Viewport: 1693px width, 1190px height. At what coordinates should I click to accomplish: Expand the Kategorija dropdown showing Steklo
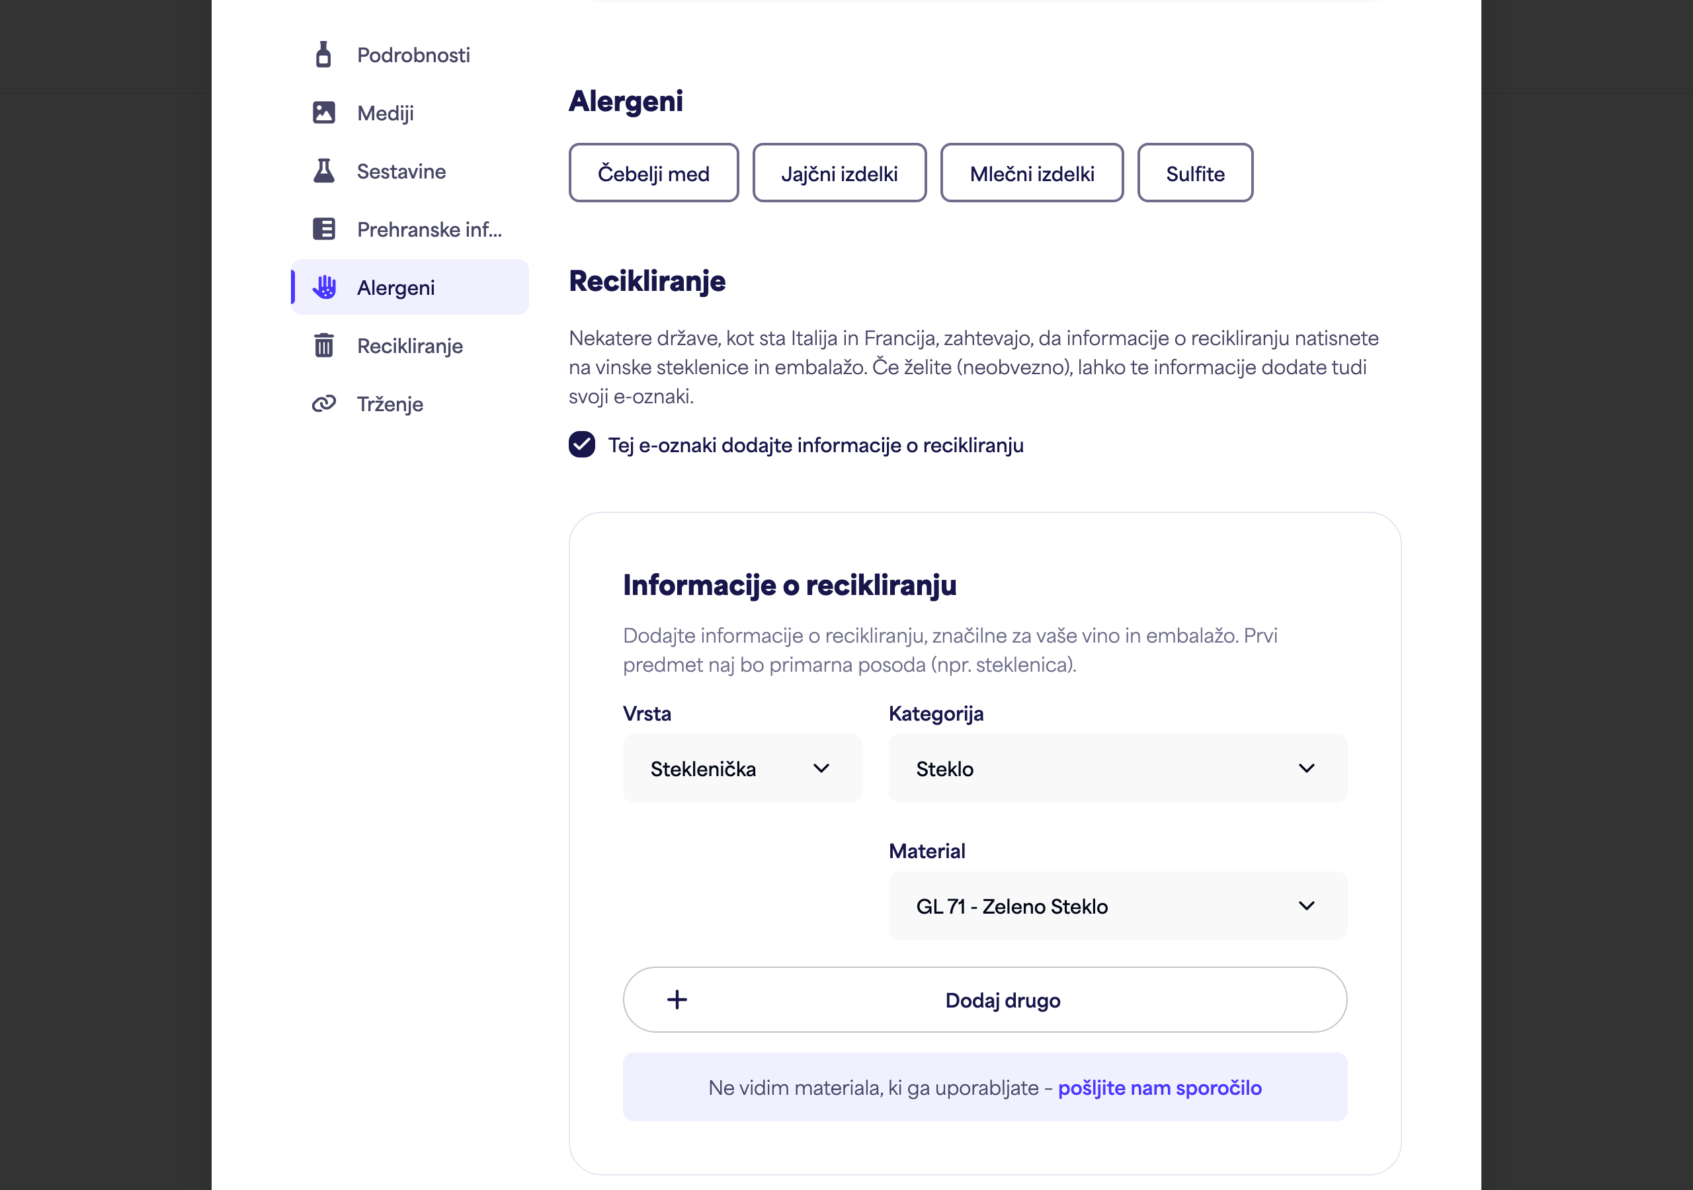pos(1117,768)
